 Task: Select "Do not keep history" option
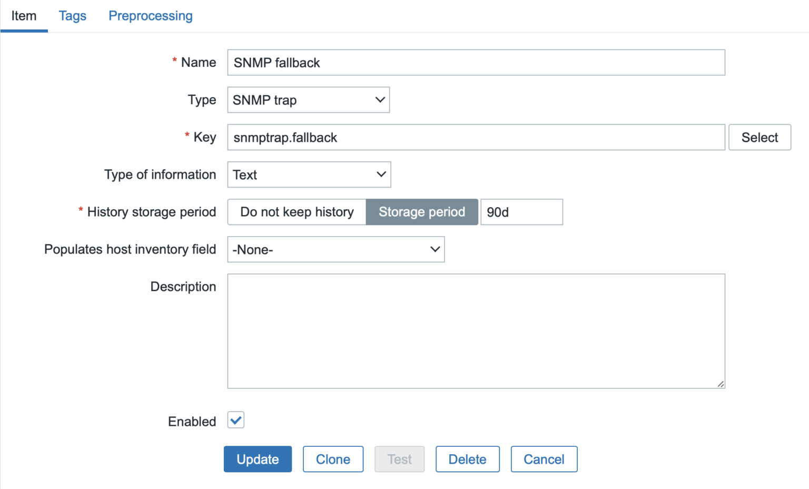coord(296,212)
